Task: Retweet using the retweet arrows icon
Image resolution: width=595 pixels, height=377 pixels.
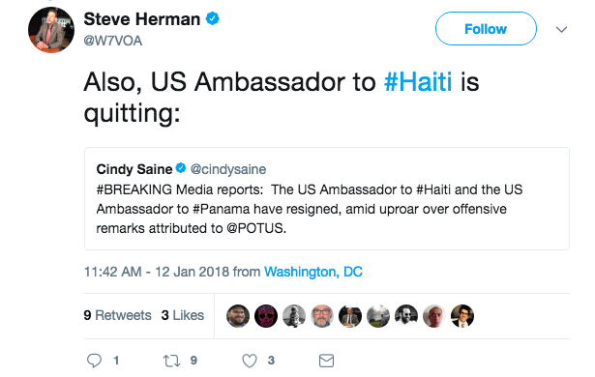Action: point(171,361)
